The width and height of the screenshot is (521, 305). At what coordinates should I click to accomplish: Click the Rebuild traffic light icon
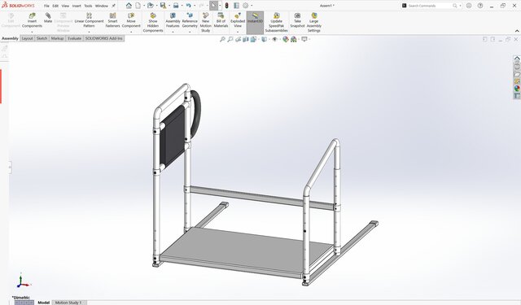tap(226, 6)
